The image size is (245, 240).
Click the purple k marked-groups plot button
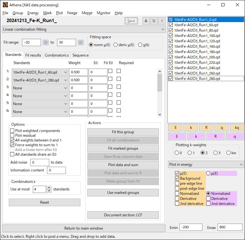(196, 136)
